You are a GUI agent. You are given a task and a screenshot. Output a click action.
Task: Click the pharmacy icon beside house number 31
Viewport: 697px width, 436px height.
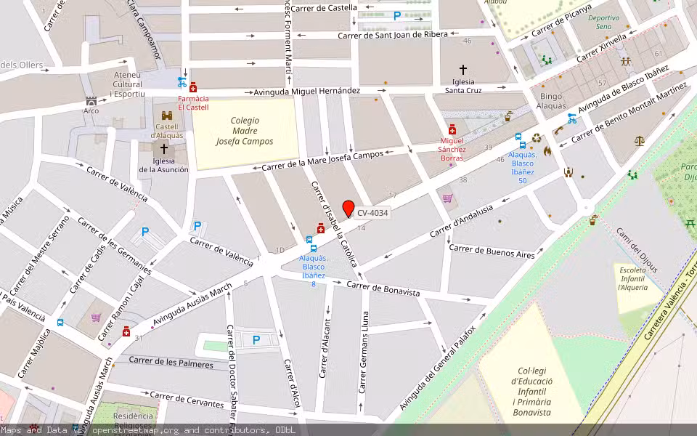(126, 331)
